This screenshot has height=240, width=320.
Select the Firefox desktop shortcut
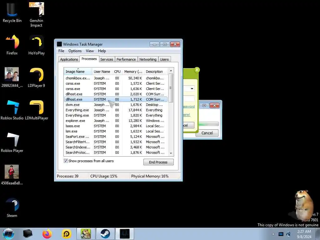click(x=12, y=45)
